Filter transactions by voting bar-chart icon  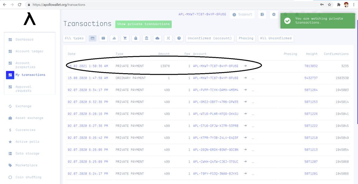pyautogui.click(x=114, y=38)
